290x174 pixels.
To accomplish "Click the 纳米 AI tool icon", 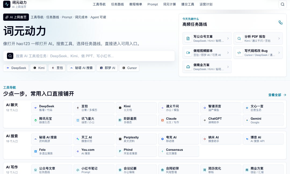I will pyautogui.click(x=205, y=139).
